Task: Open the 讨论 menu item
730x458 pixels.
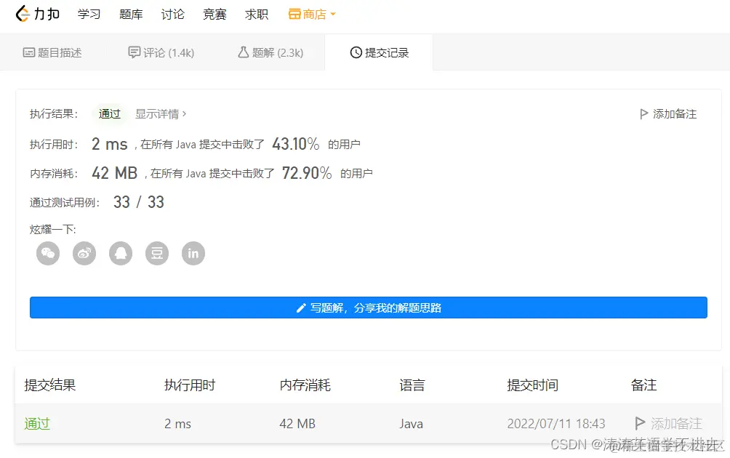Action: pos(172,14)
